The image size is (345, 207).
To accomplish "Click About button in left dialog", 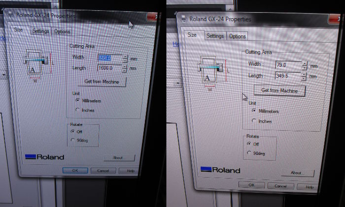I will (x=119, y=158).
